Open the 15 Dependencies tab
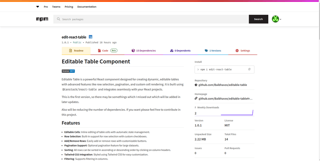Screen dimensions: 320x161 point(144,51)
